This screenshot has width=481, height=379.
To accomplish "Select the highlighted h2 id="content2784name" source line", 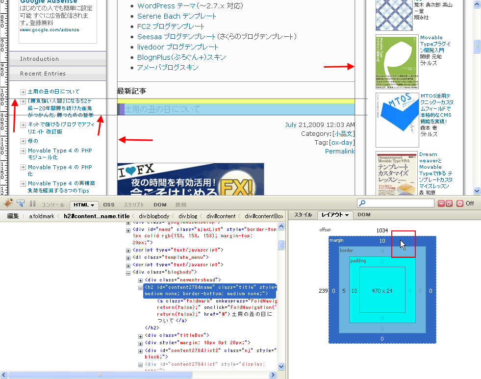I will (210, 290).
